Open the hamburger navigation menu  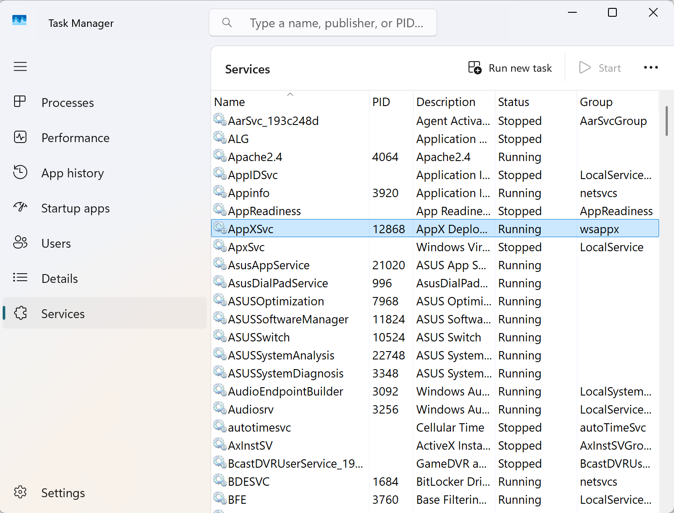pyautogui.click(x=20, y=66)
